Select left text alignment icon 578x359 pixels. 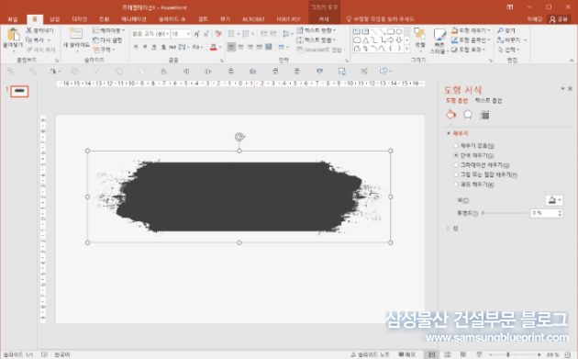pyautogui.click(x=231, y=47)
